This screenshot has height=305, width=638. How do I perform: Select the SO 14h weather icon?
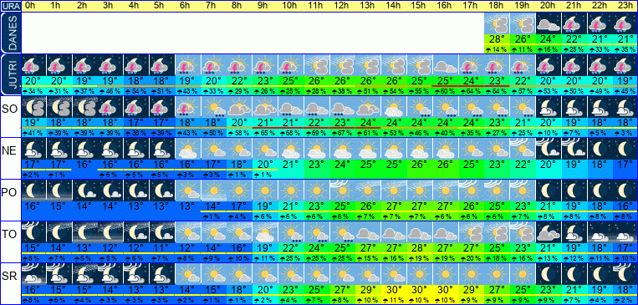click(394, 107)
